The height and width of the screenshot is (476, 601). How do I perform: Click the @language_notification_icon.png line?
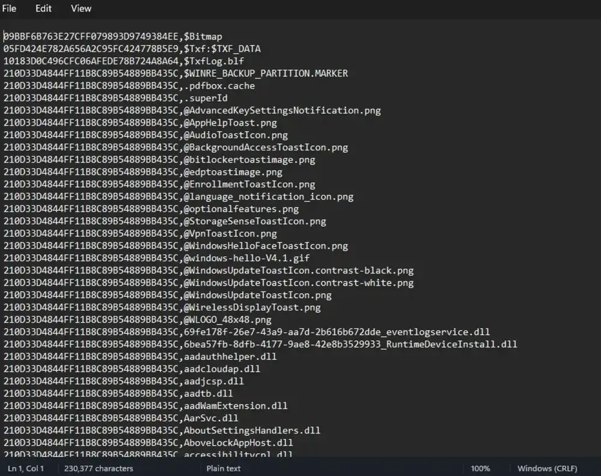(178, 197)
